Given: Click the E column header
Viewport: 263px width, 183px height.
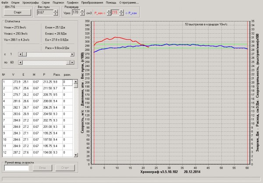Looking at the screenshot, I should (x=24, y=74).
